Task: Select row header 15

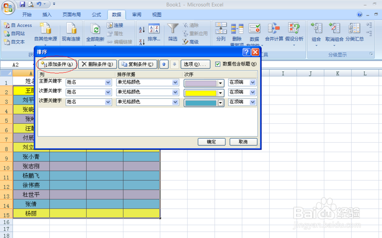Action: 6,214
